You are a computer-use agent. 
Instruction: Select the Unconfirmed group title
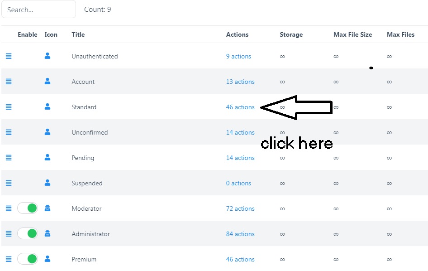(90, 132)
